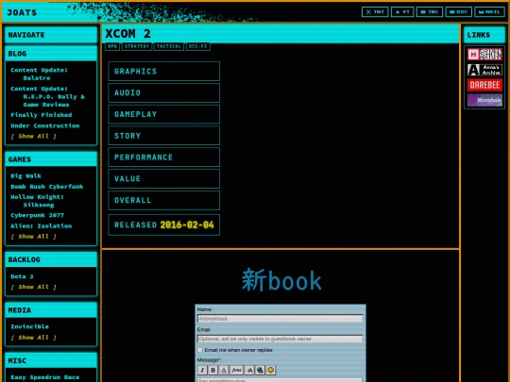Click the MISC section header
The height and width of the screenshot is (382, 510).
pyautogui.click(x=51, y=360)
